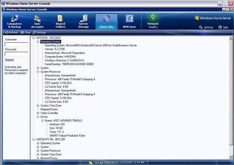234x165 pixels.
Task: Click the scroll up arrow of tree
Action: 231,38
